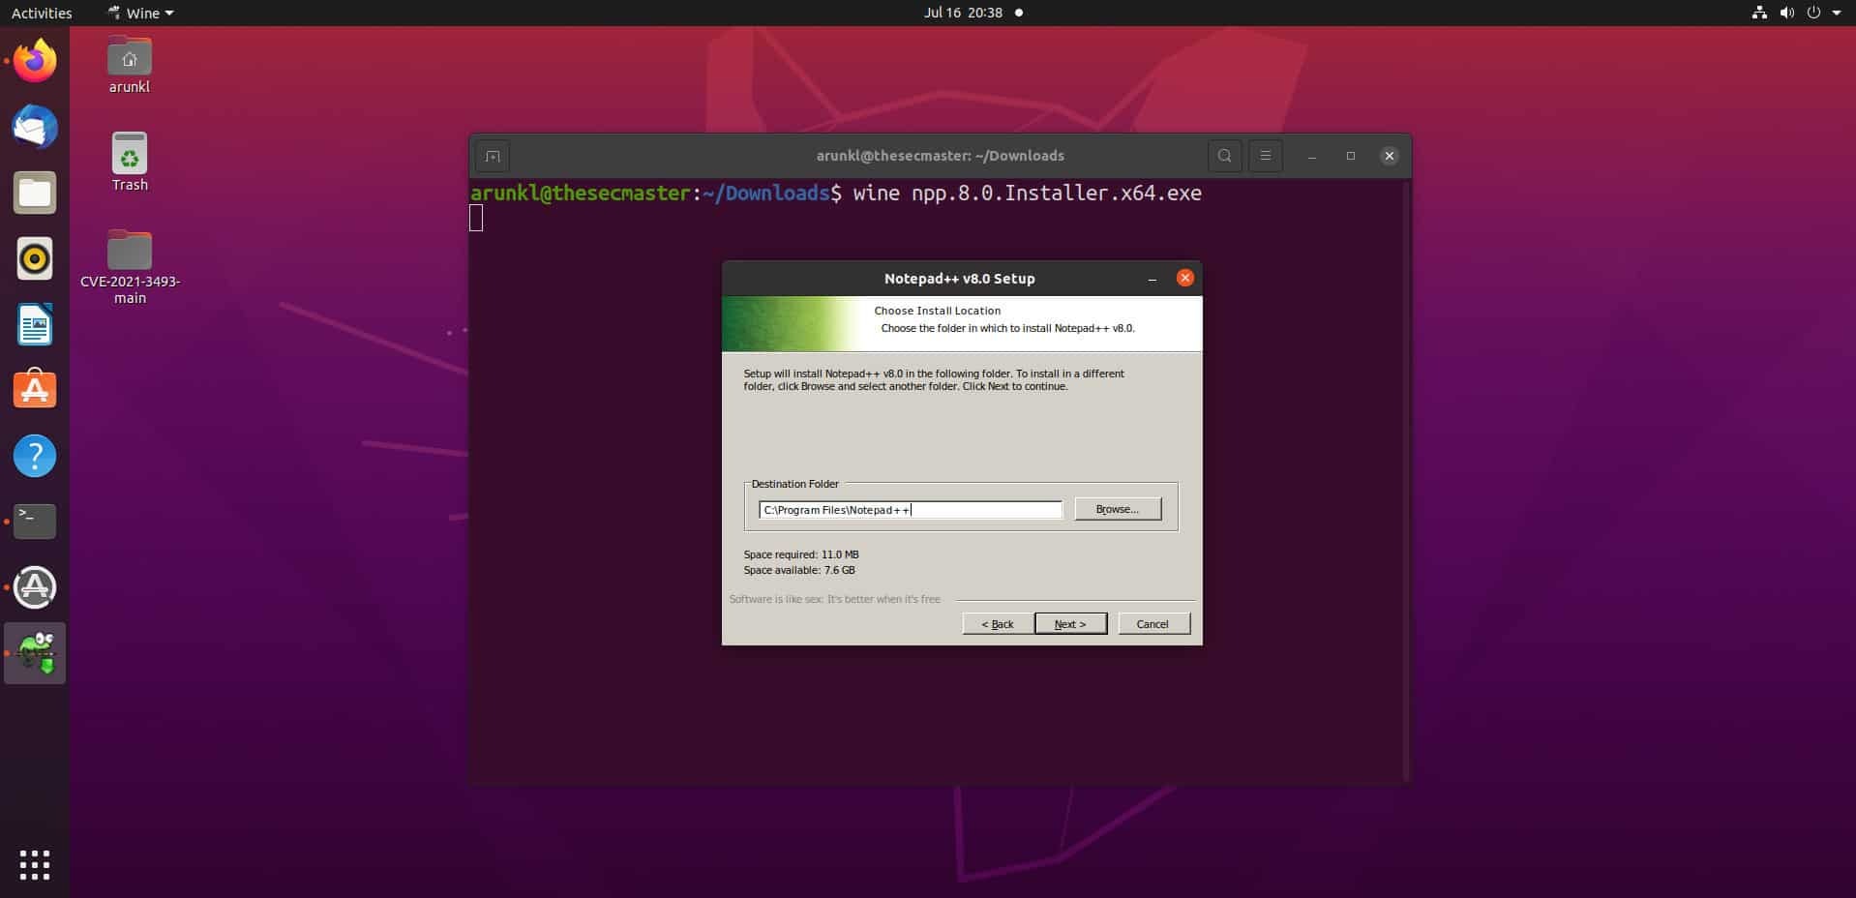Open Software Updater in the dock
1856x898 pixels.
tap(35, 587)
